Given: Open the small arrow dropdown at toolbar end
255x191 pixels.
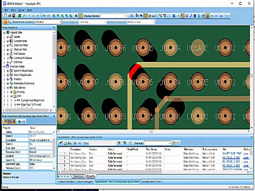Looking at the screenshot, I should 229,16.
